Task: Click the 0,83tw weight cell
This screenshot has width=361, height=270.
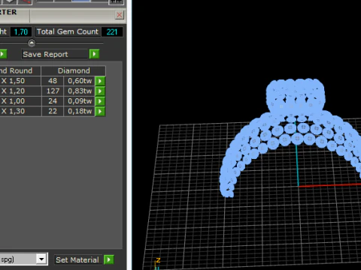Action: (x=80, y=91)
